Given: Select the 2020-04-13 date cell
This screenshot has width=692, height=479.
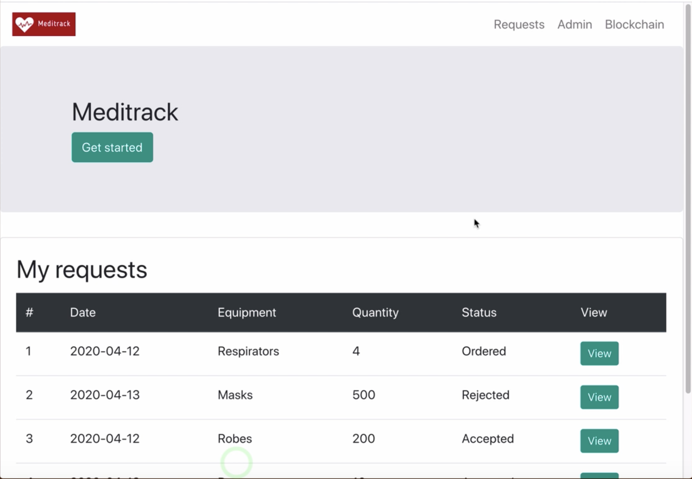Looking at the screenshot, I should tap(105, 395).
